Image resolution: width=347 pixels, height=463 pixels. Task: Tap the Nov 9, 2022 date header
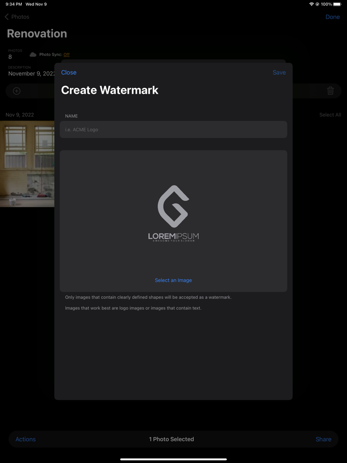20,115
